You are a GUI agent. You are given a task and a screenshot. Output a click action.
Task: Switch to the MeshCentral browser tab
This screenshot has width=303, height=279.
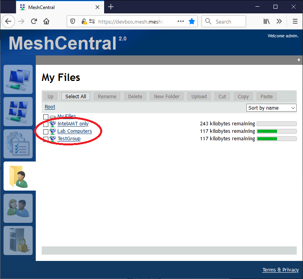pos(60,7)
